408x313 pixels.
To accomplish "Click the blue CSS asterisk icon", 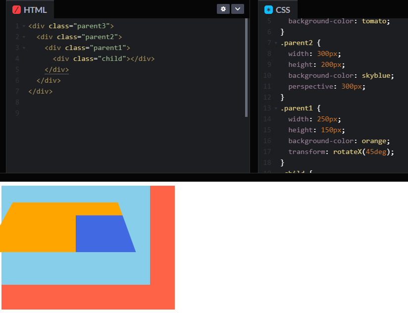I will click(268, 10).
